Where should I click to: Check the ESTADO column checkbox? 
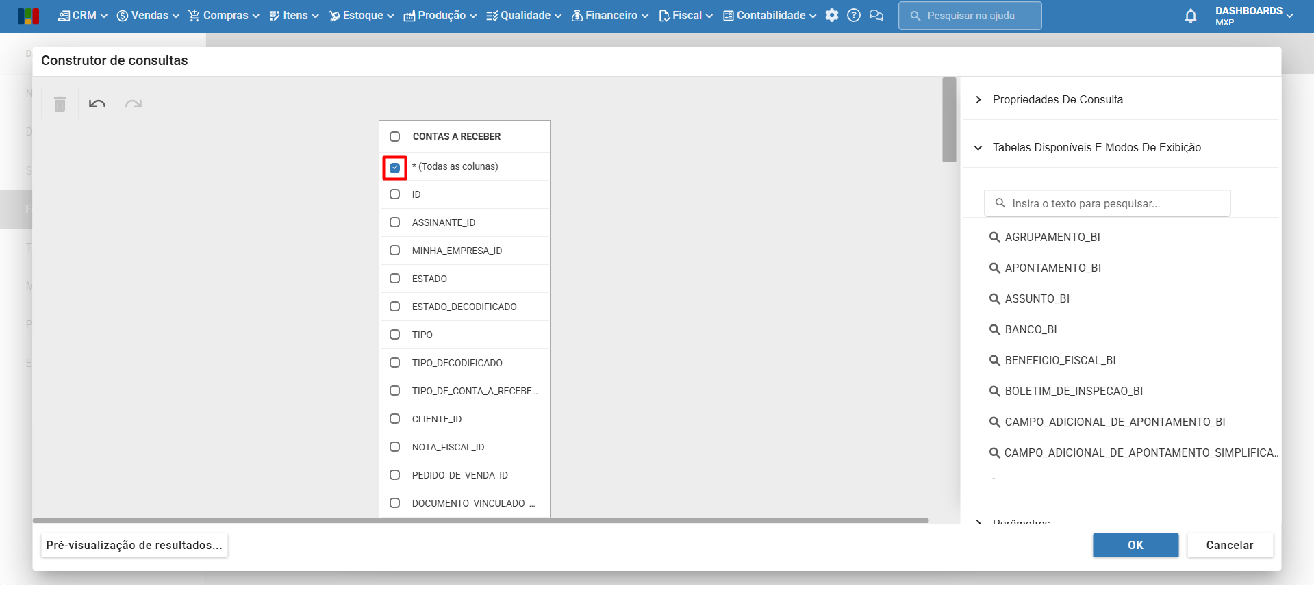tap(395, 279)
